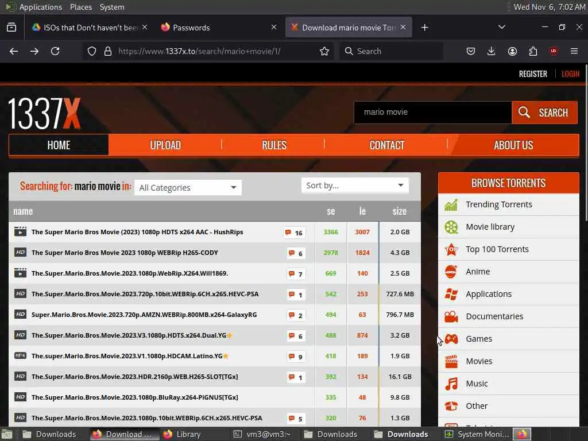Open uBlock Origin extension icon

click(x=554, y=51)
